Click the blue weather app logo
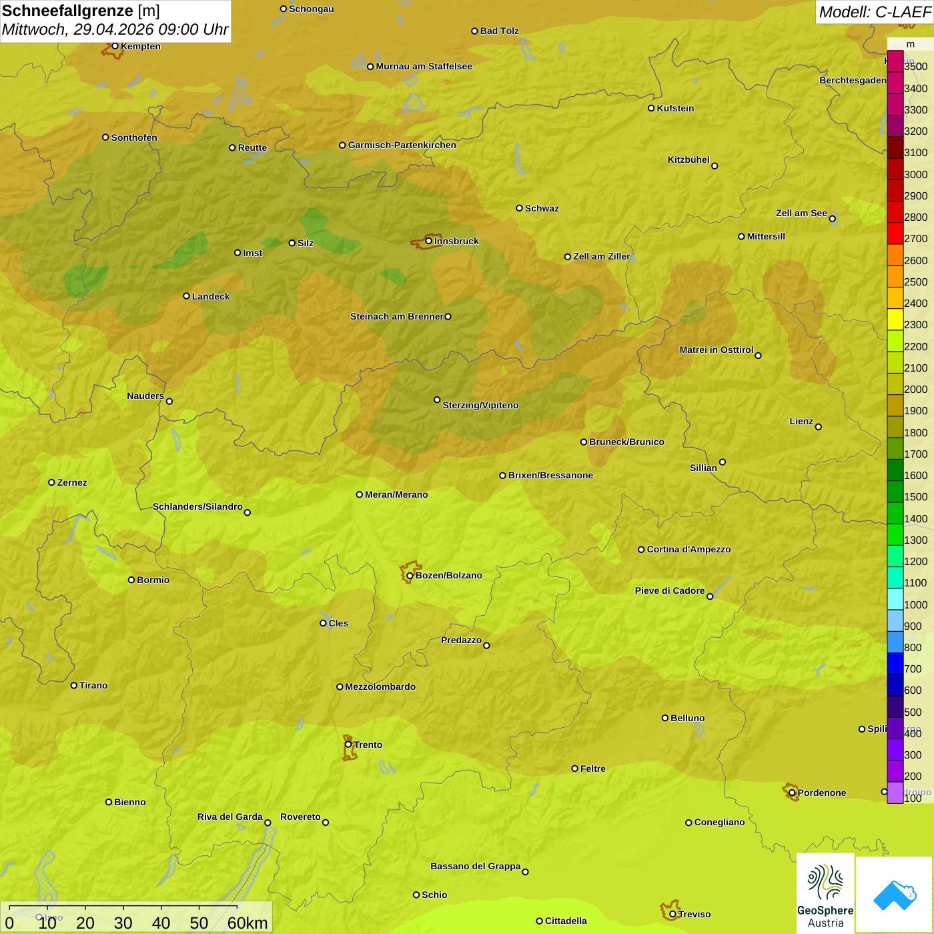This screenshot has height=934, width=934. (895, 895)
